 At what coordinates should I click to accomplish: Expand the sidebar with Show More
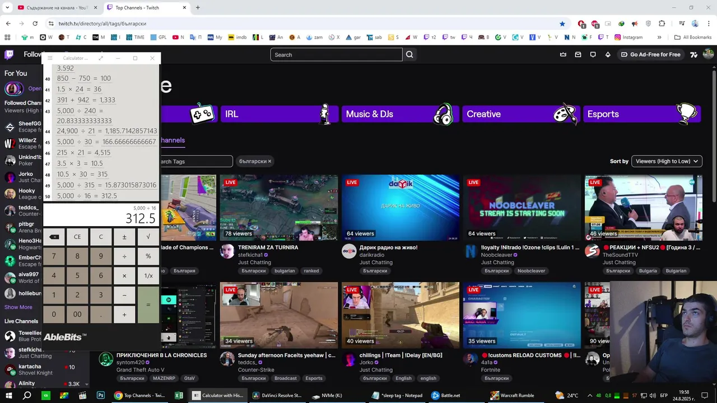pyautogui.click(x=18, y=307)
